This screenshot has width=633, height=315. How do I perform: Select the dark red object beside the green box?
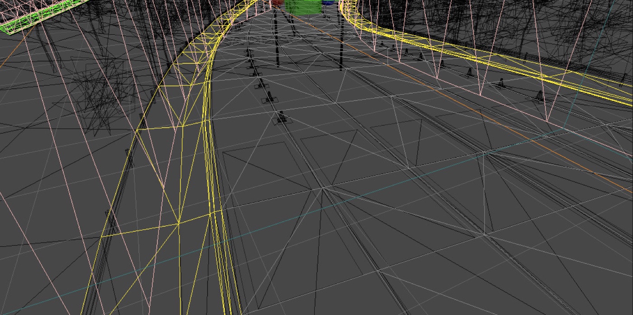tap(278, 2)
